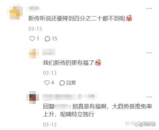Open more options for first comment
Image resolution: width=159 pixels, height=130 pixels.
click(149, 8)
